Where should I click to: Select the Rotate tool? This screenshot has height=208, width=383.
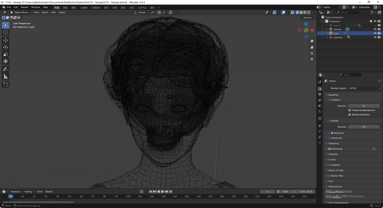6,47
